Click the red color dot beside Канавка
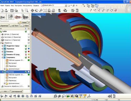Screen dimensions: 131x101 (29, 52)
